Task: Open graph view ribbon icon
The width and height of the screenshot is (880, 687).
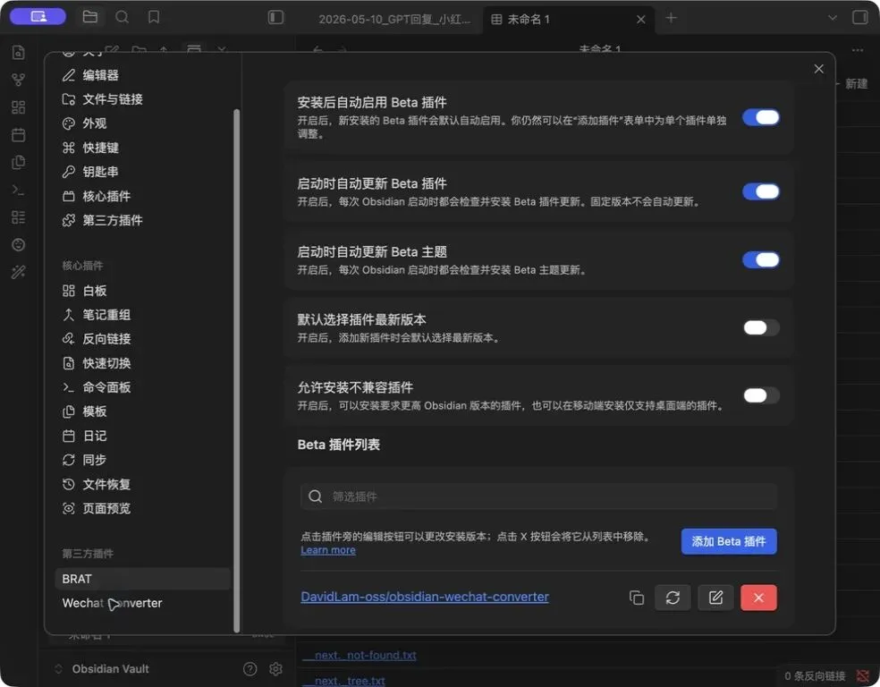Action: (x=19, y=80)
